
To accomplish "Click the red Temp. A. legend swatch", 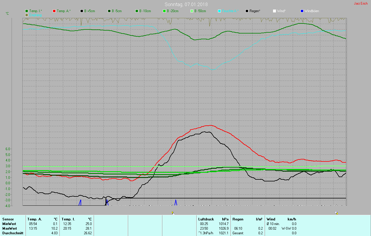I will point(54,11).
